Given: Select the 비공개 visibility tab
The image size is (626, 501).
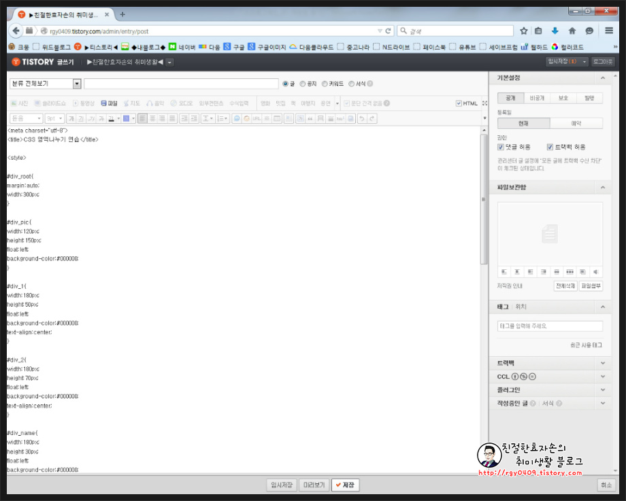Looking at the screenshot, I should tap(537, 98).
